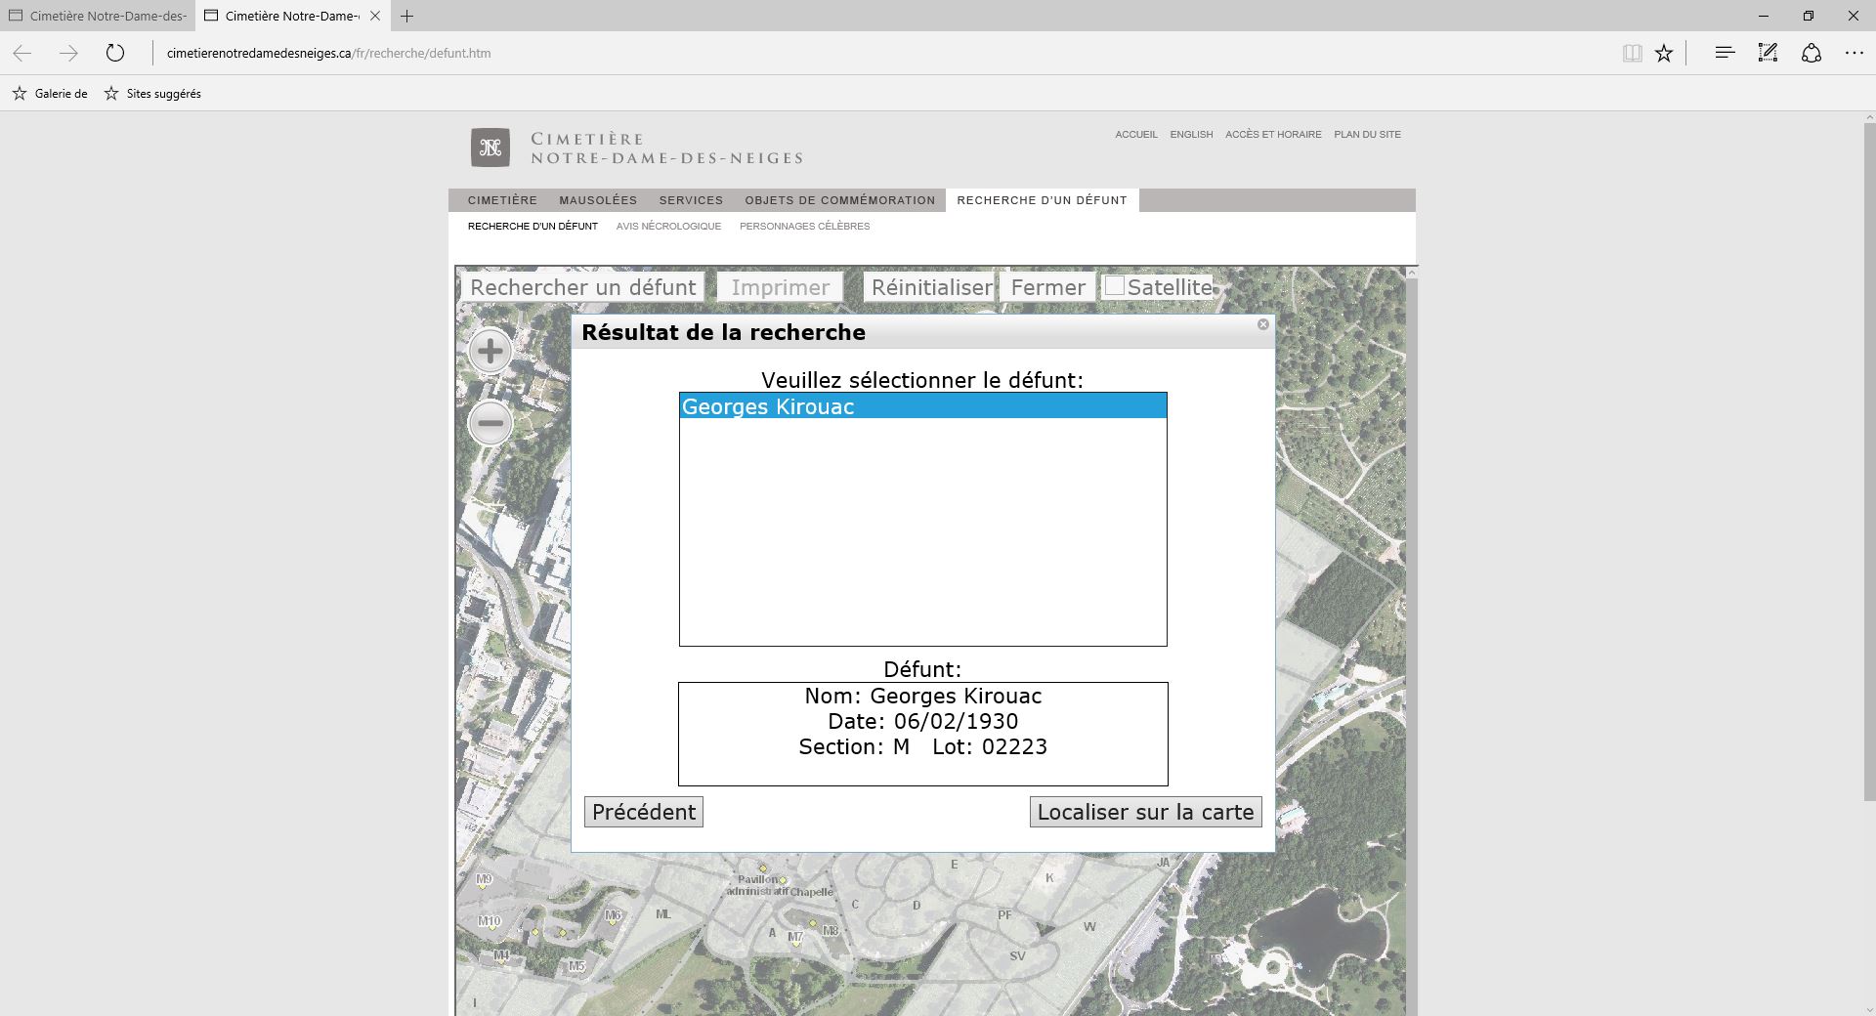Image resolution: width=1876 pixels, height=1016 pixels.
Task: Click the Fermer button
Action: pos(1047,287)
